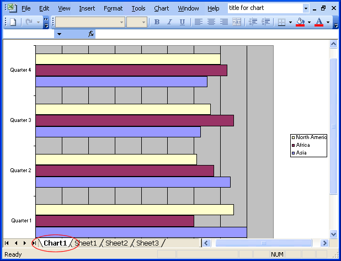Screen dimensions: 341x261
Task: Open the Font size combo box
Action: (x=137, y=22)
